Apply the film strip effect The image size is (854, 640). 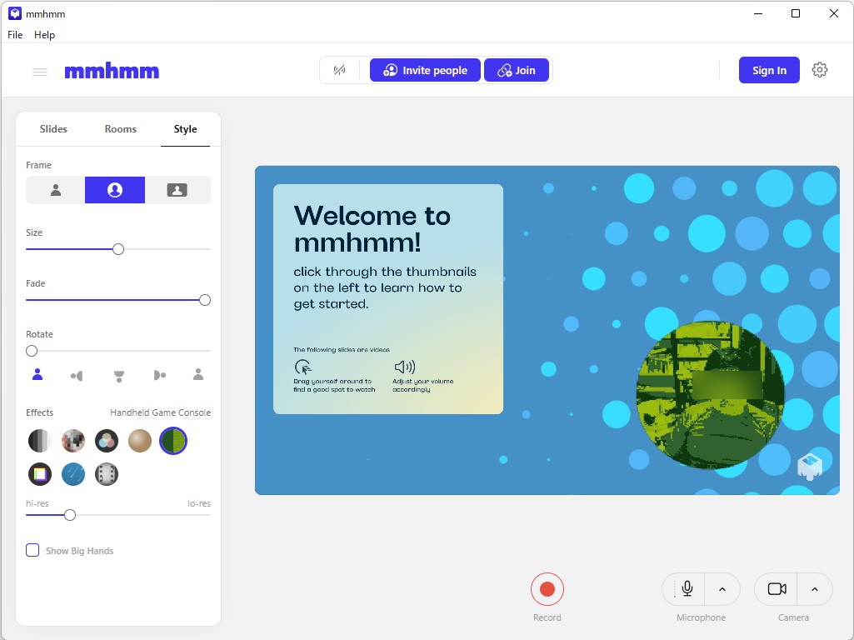click(x=107, y=474)
